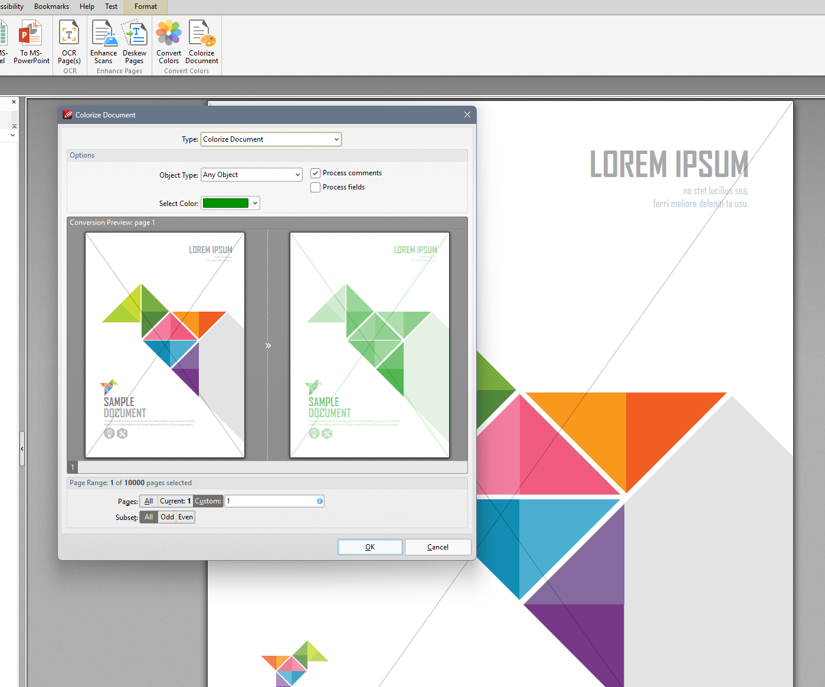Click the green Select Color swatch
Image resolution: width=825 pixels, height=687 pixels.
point(225,203)
